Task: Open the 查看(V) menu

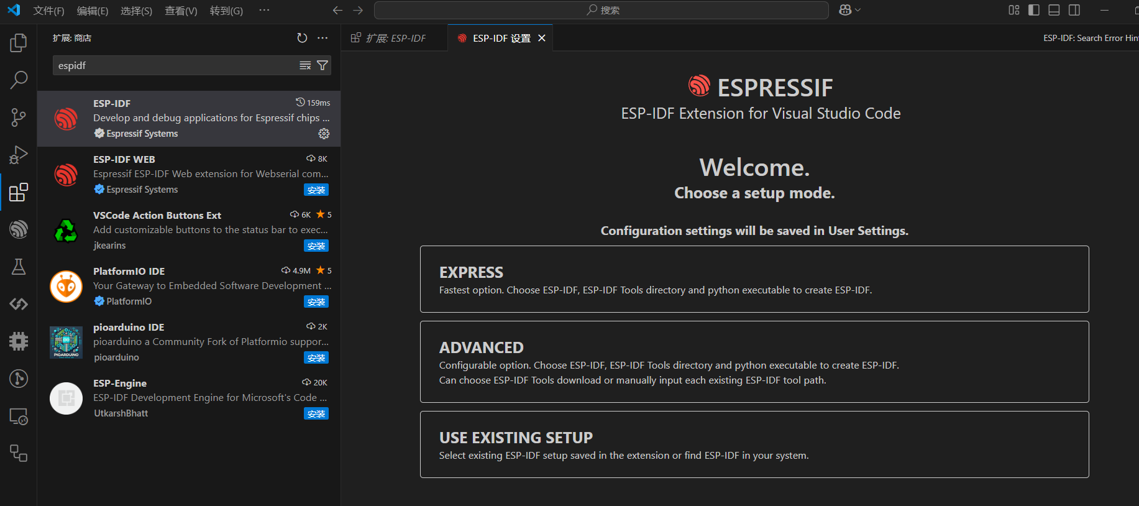Action: 181,11
